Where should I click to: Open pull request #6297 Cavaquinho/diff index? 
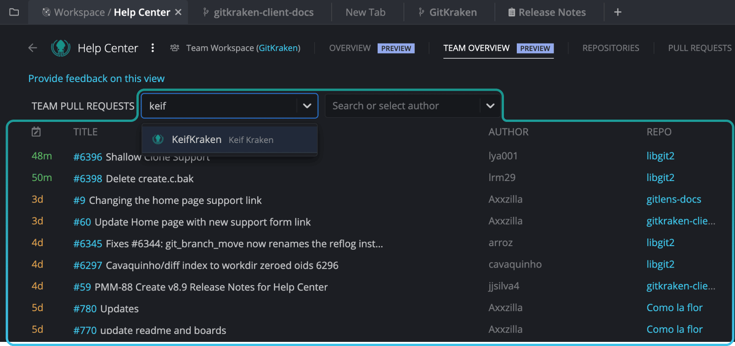tap(206, 265)
